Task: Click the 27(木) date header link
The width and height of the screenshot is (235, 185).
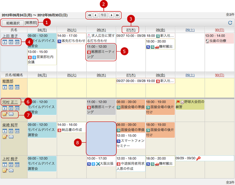Action: point(131,30)
